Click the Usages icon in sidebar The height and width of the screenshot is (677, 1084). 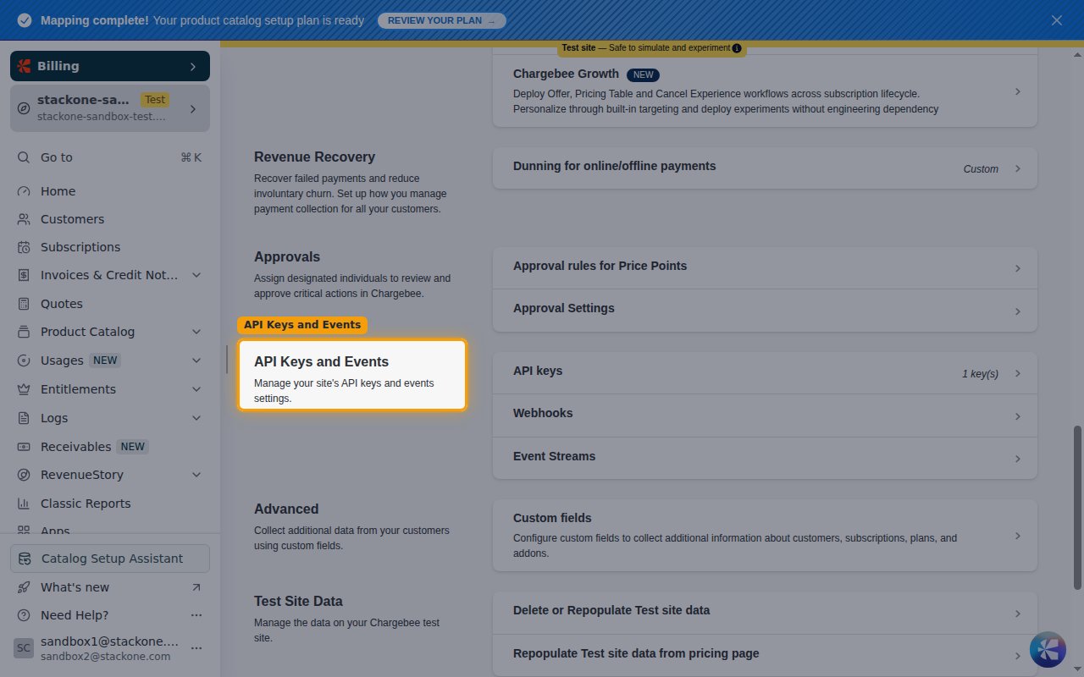coord(24,361)
